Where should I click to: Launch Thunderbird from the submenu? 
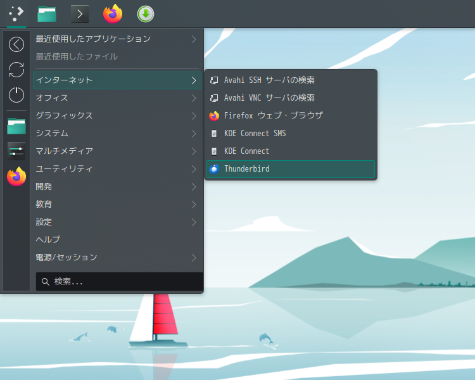tap(291, 169)
